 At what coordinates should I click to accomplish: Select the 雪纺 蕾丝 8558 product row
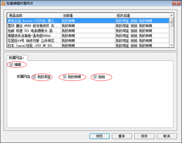(x=88, y=26)
